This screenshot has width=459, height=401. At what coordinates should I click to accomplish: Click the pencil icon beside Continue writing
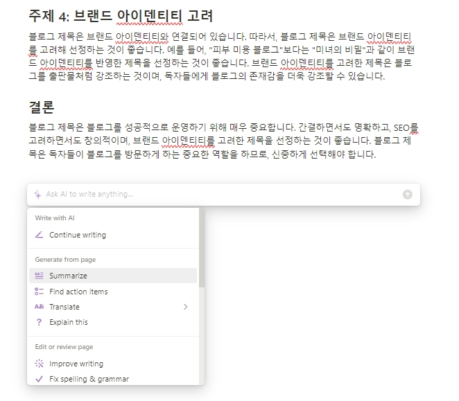(39, 235)
